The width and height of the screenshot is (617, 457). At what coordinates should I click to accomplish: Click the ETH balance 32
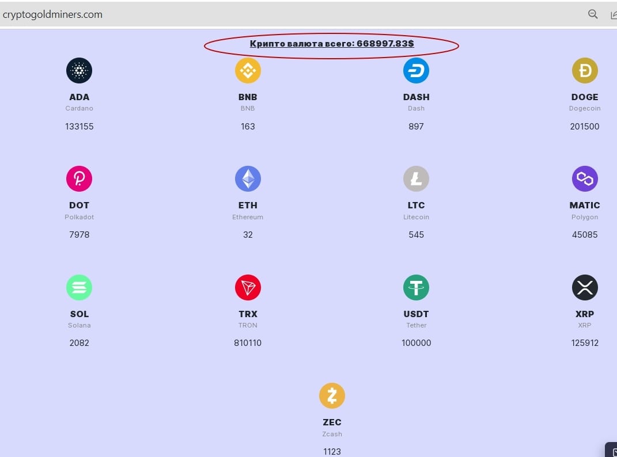click(x=248, y=235)
